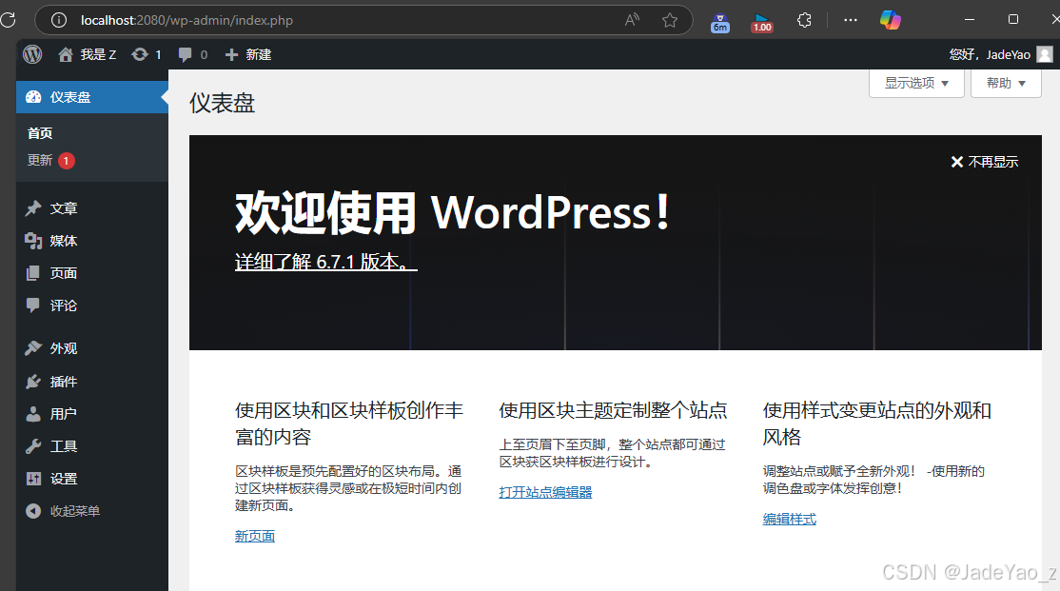Click heading '使用样式变更站点的外观和风格'
The image size is (1060, 591).
click(876, 424)
